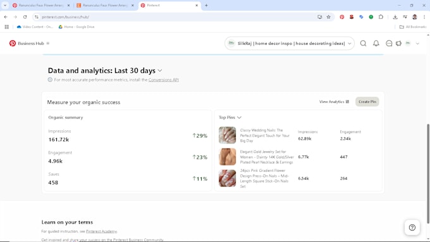Click the Classy Wedding Nails pin title
The height and width of the screenshot is (242, 430).
tap(264, 135)
